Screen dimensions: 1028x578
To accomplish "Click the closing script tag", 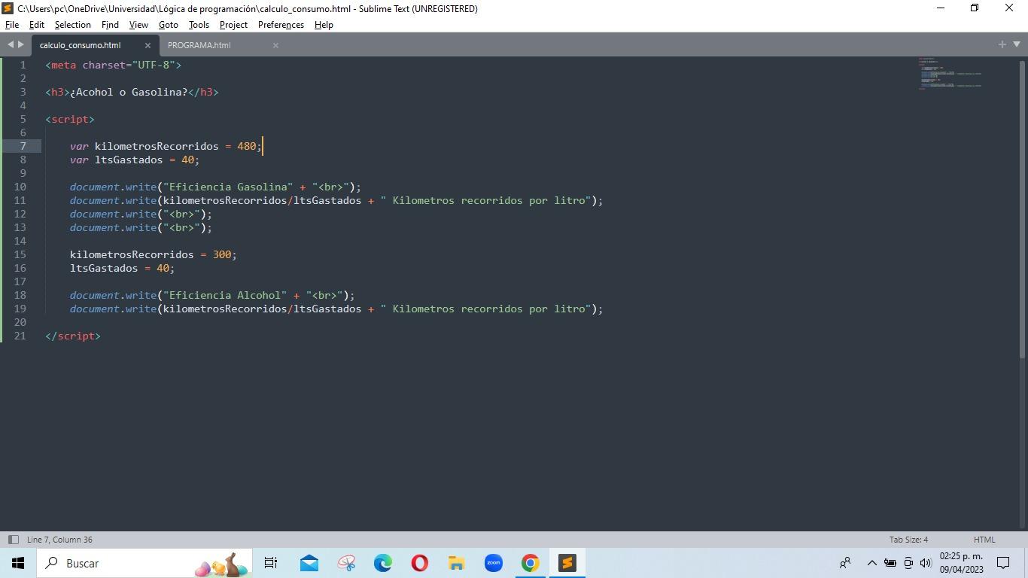I will pyautogui.click(x=73, y=336).
